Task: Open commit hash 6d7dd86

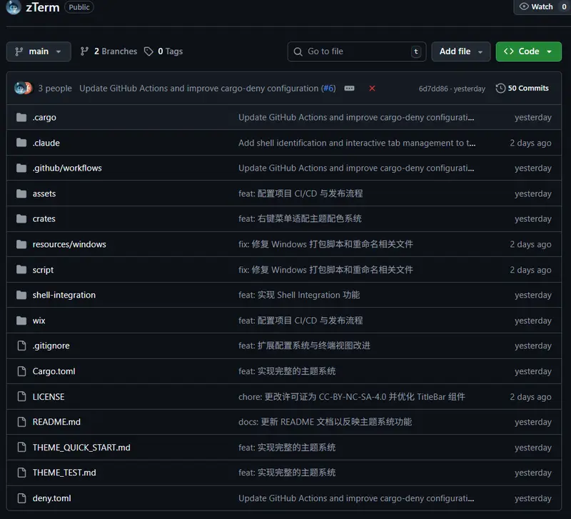Action: pyautogui.click(x=433, y=89)
